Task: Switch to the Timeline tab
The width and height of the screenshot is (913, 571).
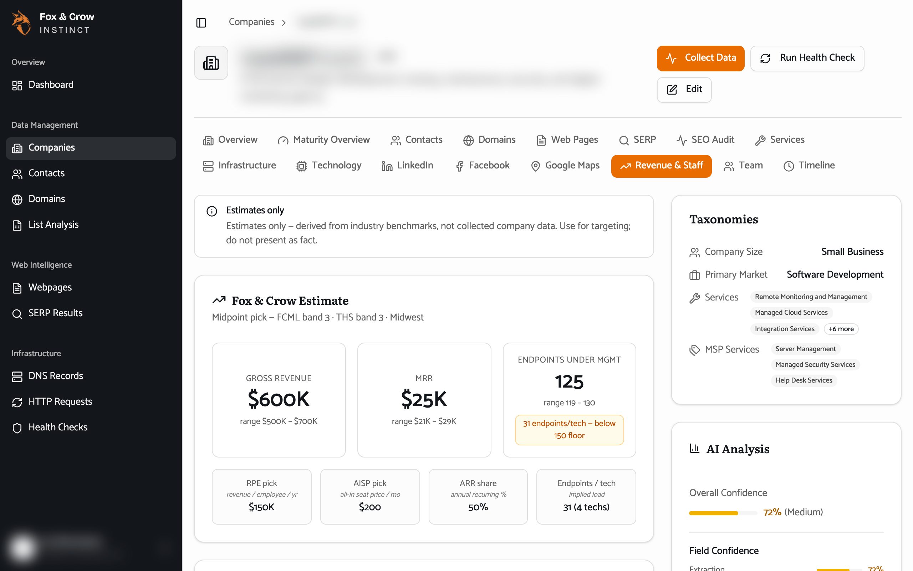Action: (809, 166)
